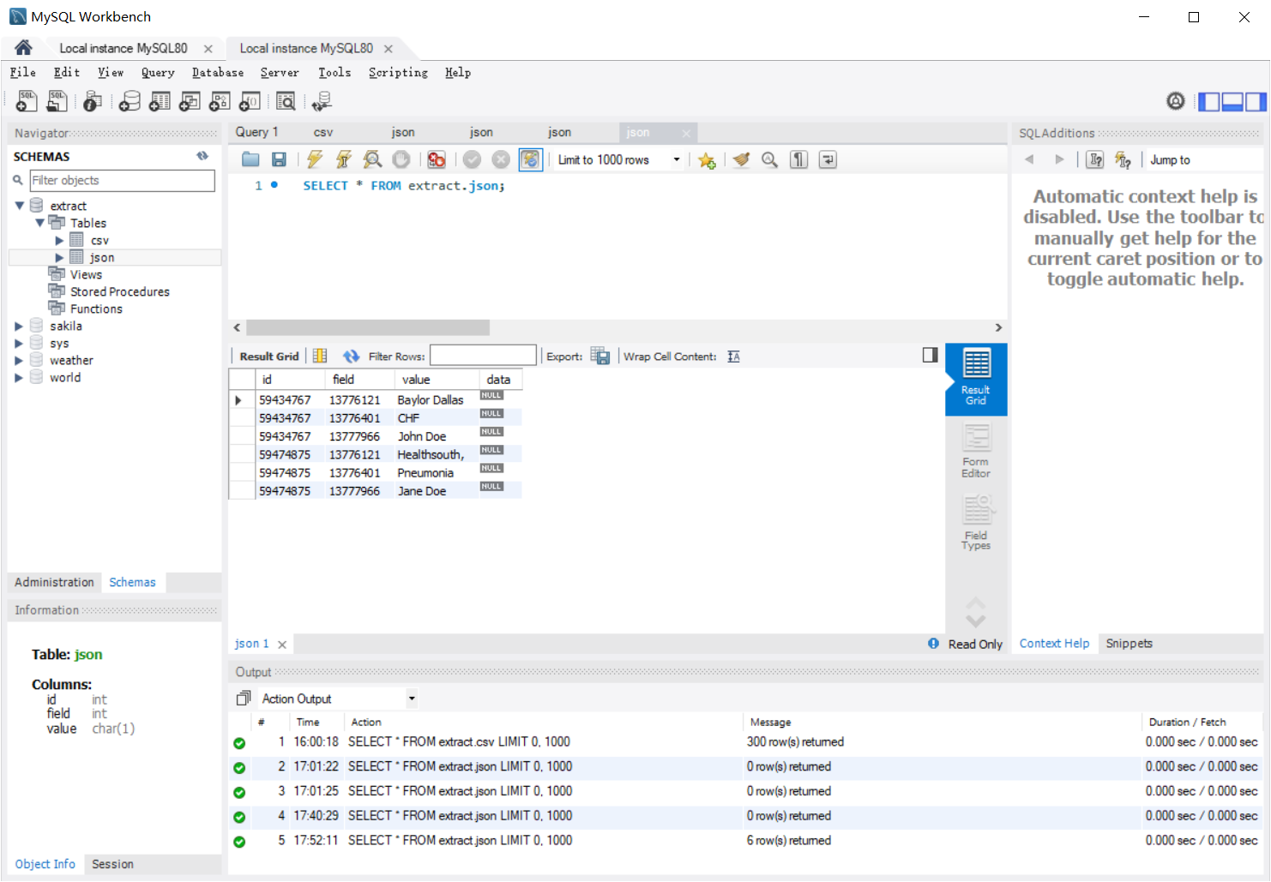
Task: Create a new SQL tab icon
Action: tap(27, 101)
